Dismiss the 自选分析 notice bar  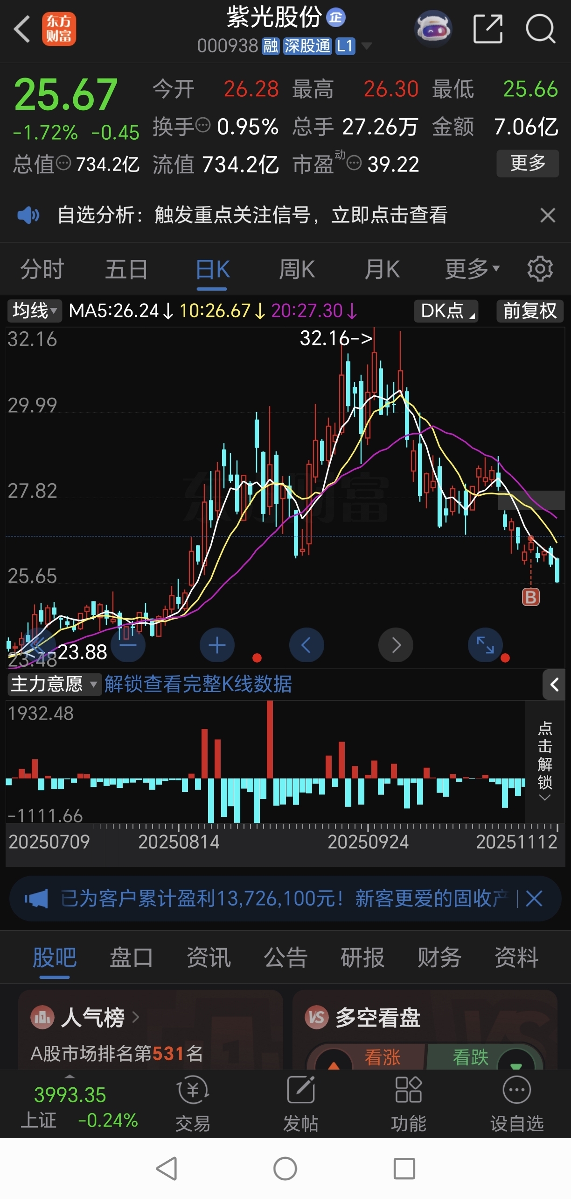[547, 215]
